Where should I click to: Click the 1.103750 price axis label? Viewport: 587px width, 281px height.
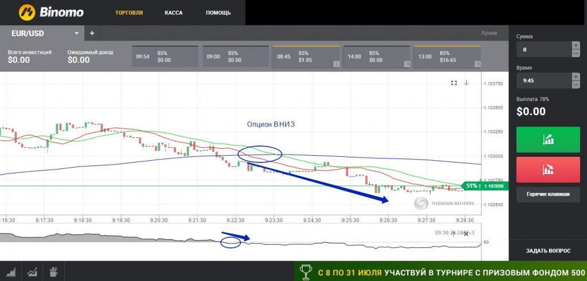click(494, 84)
